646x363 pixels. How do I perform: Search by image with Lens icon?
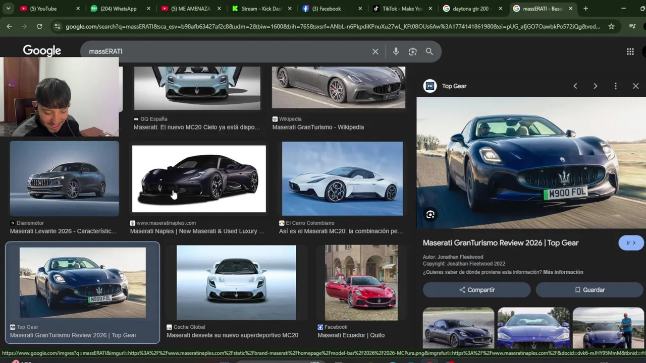click(412, 51)
